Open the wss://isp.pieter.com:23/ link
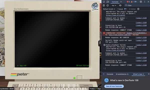 [x=120, y=35]
